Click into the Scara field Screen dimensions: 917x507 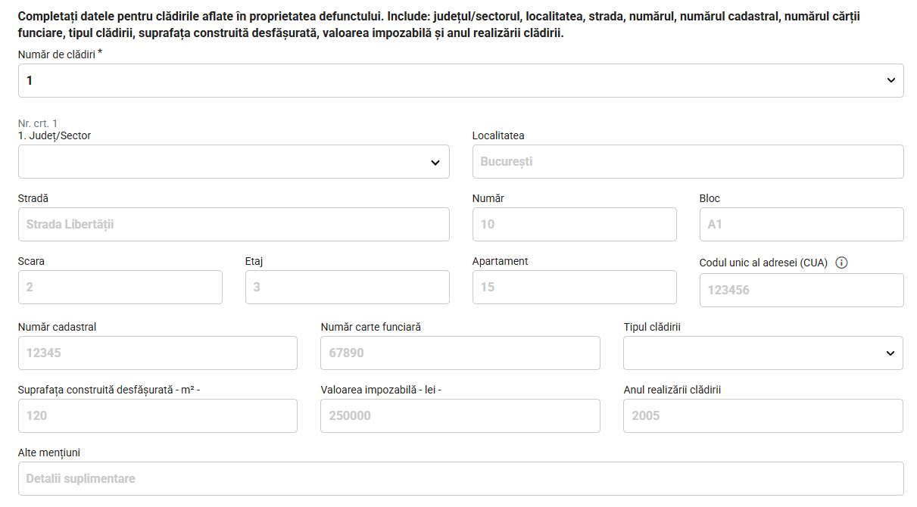(120, 288)
